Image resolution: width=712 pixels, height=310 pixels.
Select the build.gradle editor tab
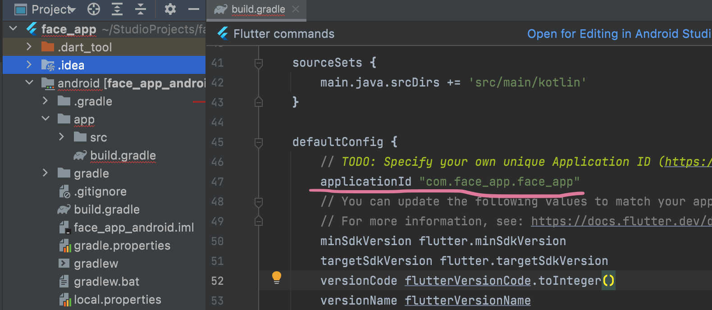(256, 9)
